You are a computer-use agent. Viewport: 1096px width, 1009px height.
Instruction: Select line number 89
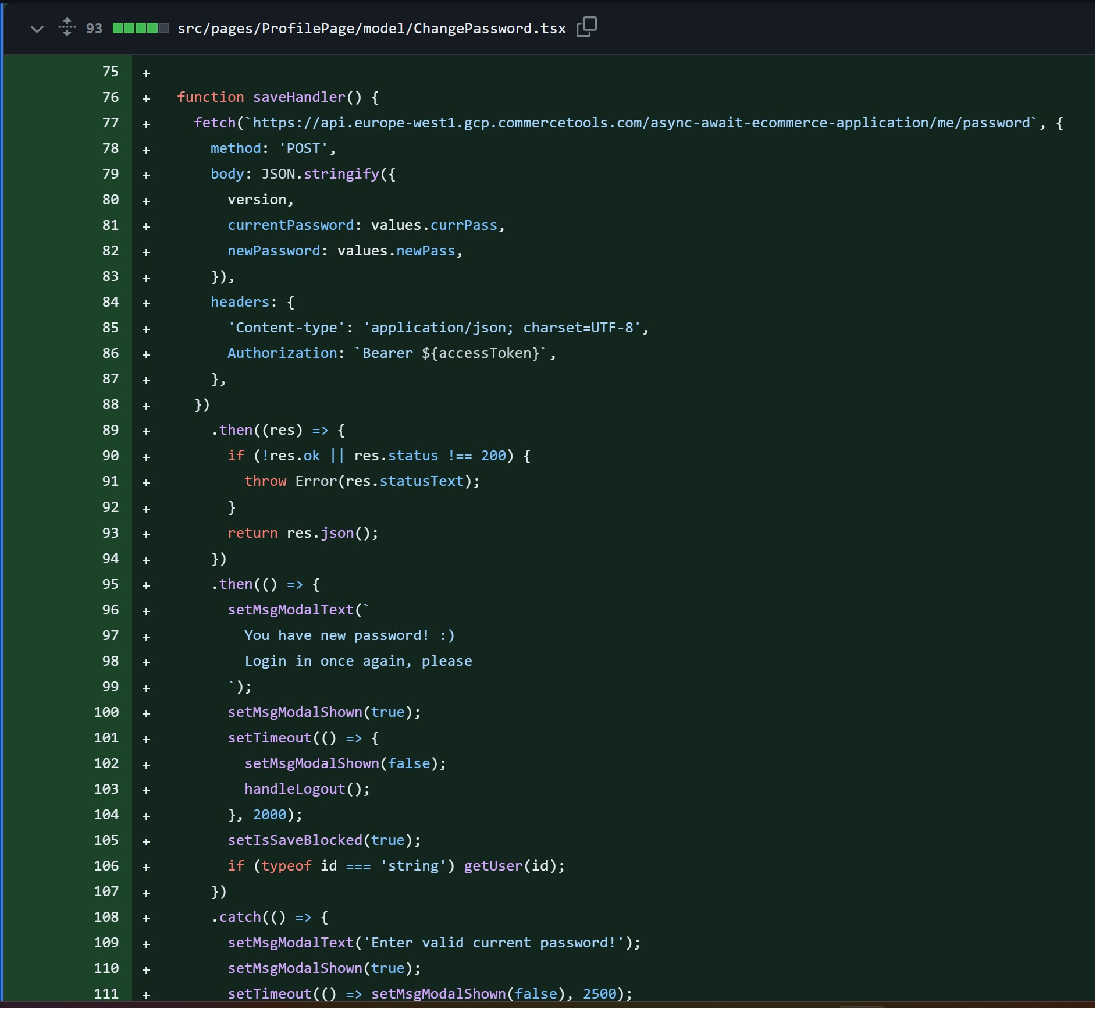pos(110,430)
